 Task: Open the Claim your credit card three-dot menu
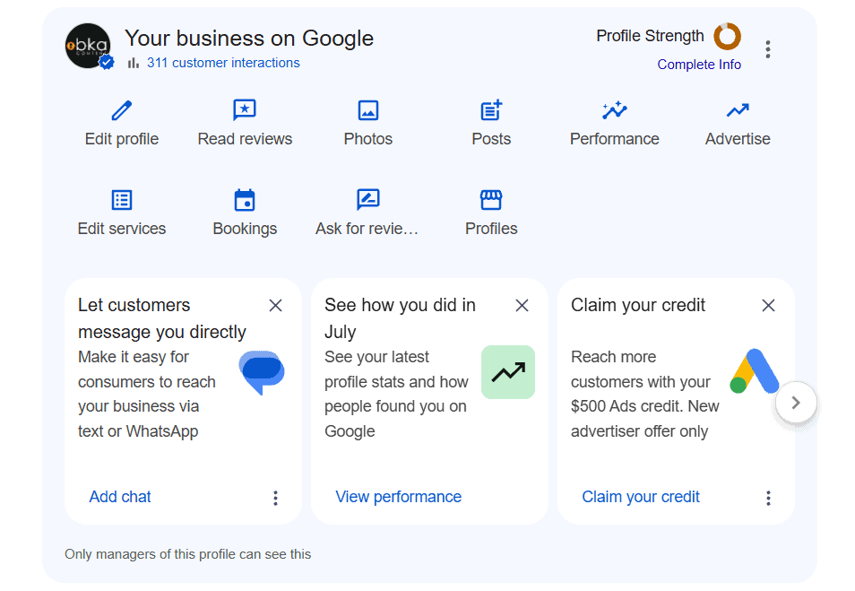click(x=768, y=498)
